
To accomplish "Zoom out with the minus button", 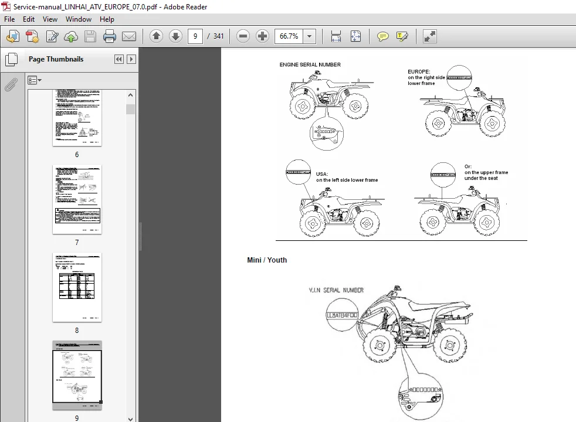I will click(x=243, y=36).
